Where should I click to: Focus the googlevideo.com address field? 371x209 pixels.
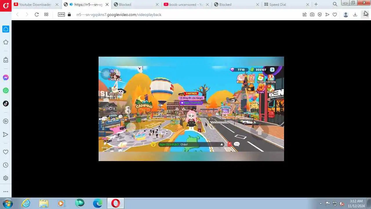185,15
